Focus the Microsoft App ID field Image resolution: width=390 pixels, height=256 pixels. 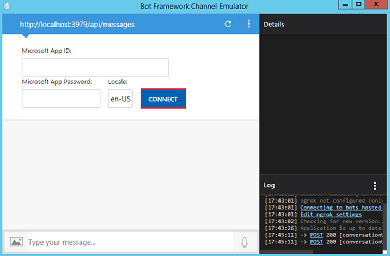[95, 68]
